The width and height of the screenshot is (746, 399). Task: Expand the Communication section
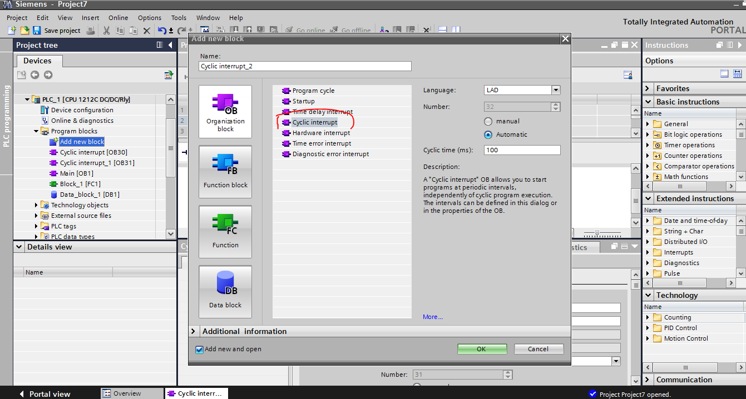pyautogui.click(x=648, y=380)
